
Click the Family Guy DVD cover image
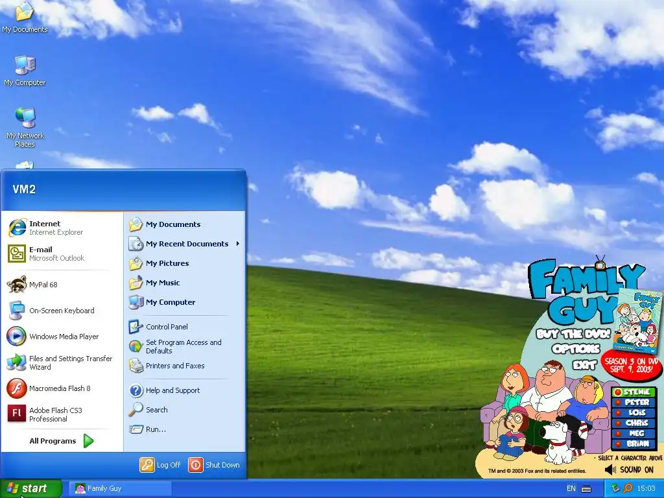(637, 320)
